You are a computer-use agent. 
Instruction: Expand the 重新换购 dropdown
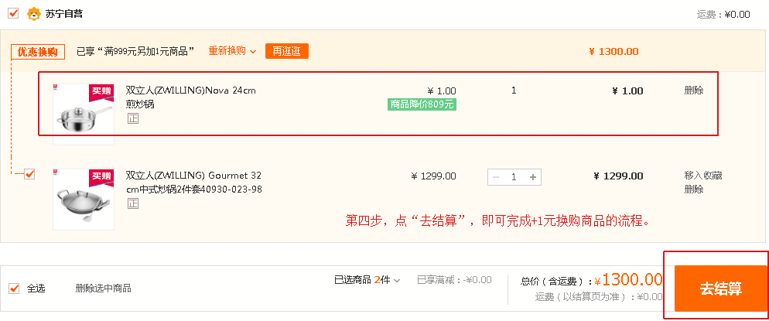click(232, 51)
